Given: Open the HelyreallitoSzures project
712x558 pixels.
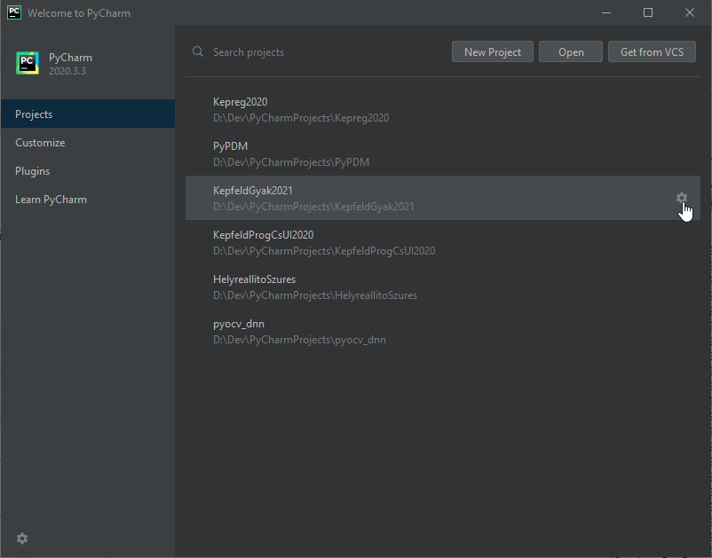Looking at the screenshot, I should pos(443,287).
